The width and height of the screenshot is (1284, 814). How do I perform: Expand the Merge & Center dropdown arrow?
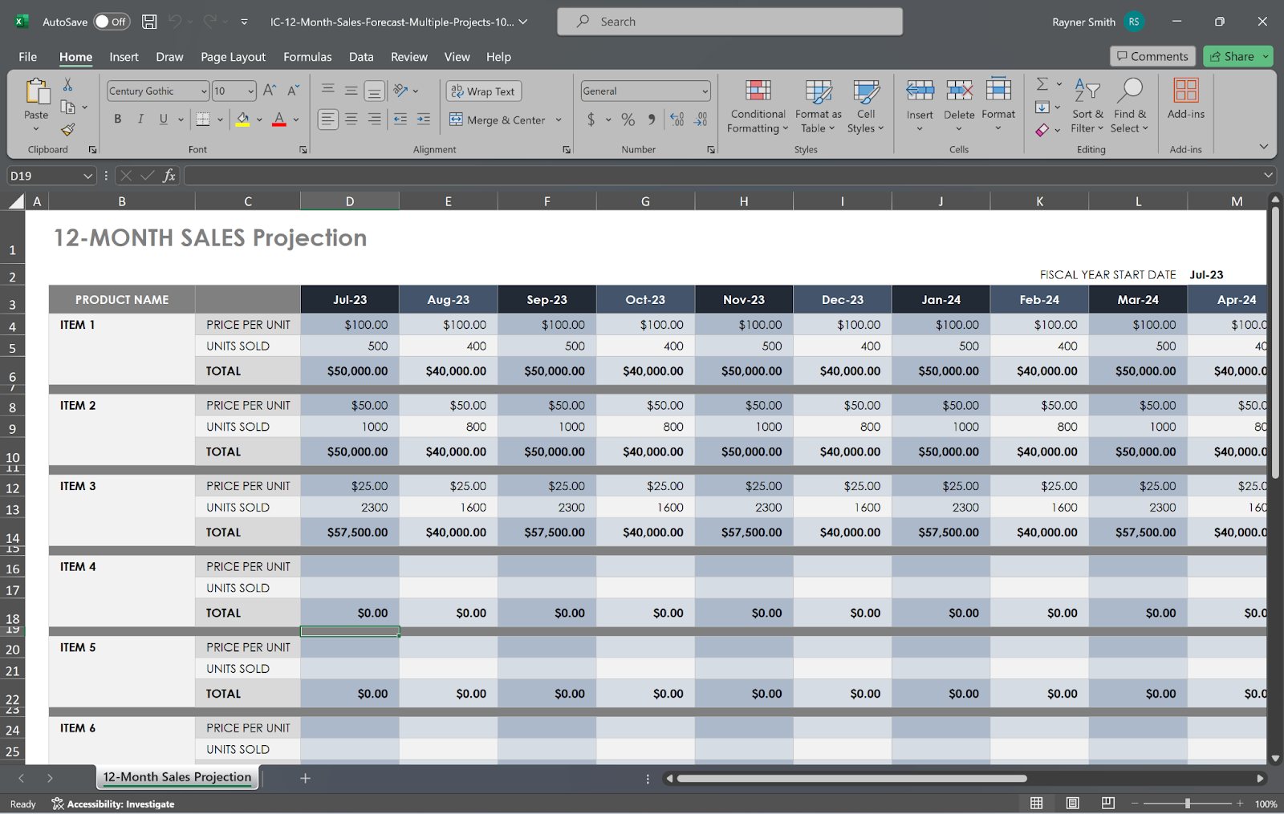(x=559, y=120)
